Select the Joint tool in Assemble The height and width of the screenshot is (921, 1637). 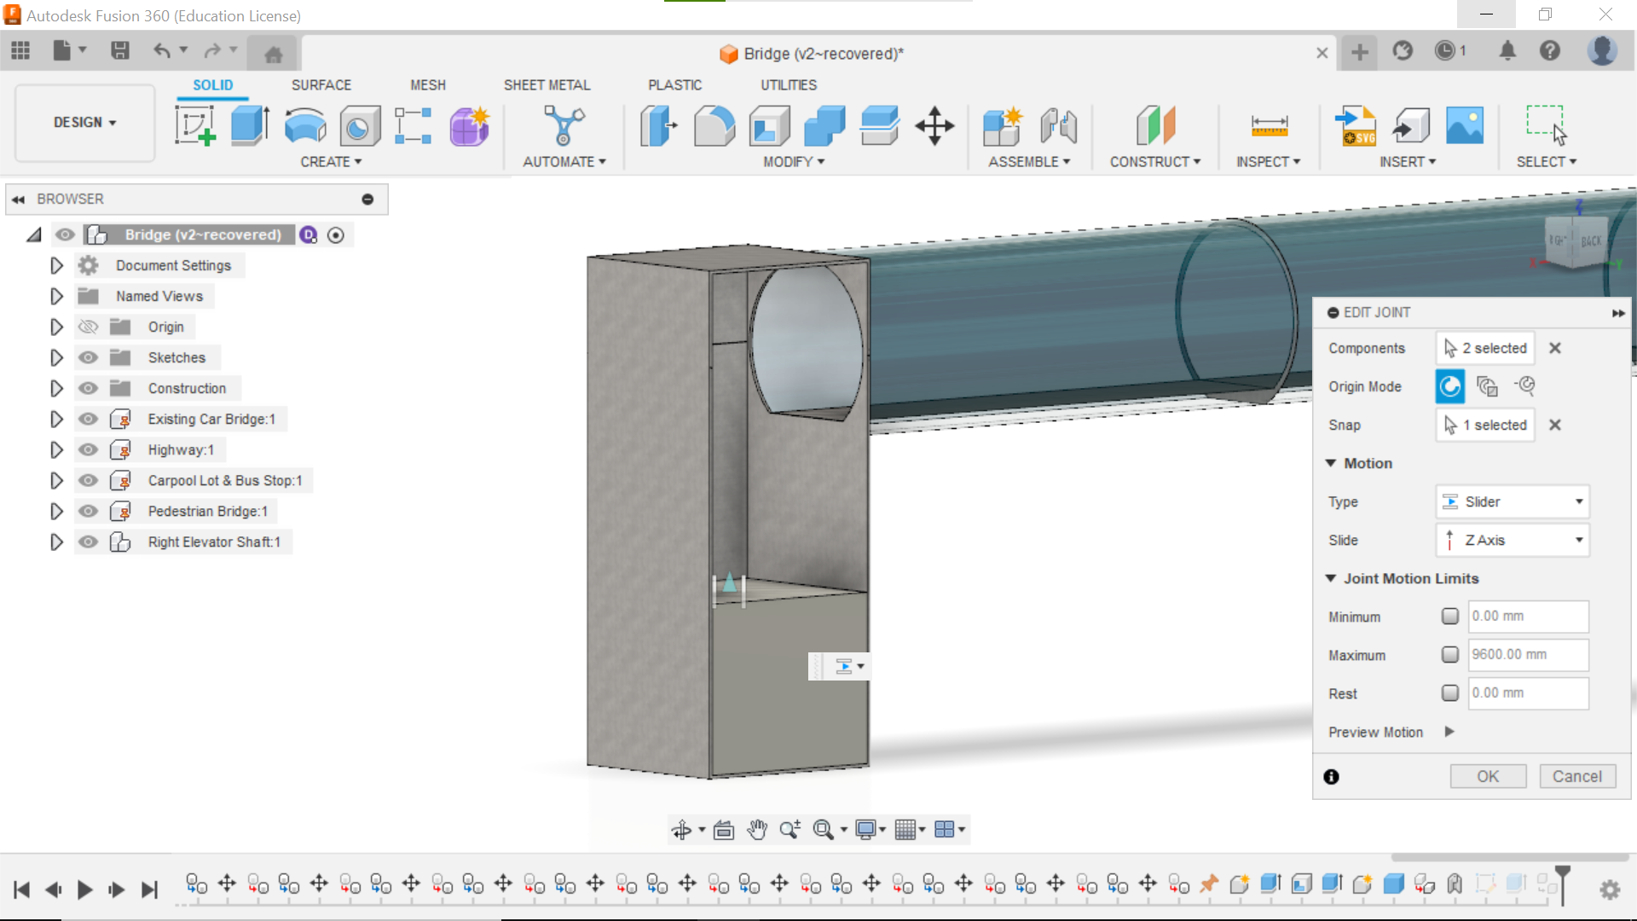(1058, 126)
